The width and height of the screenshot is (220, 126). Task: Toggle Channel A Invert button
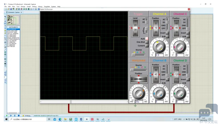pyautogui.click(x=167, y=33)
